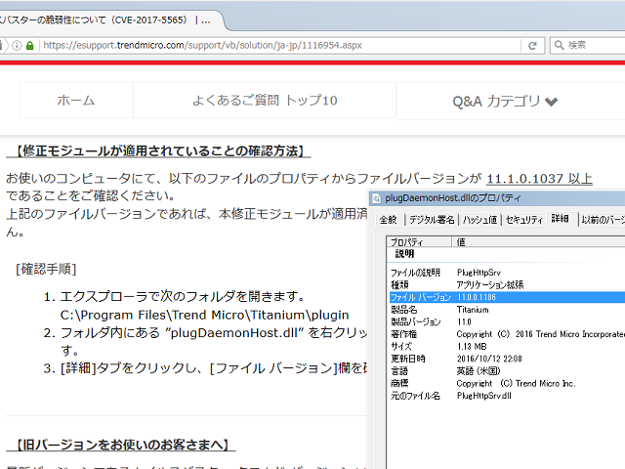Select the ファイルの説明 PlugHttpSrv row
The height and width of the screenshot is (469, 625).
(507, 273)
